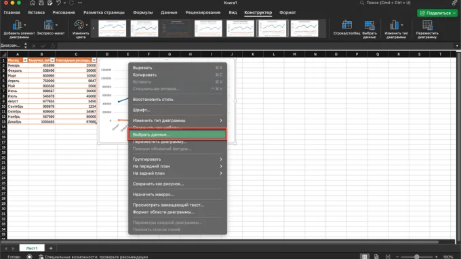This screenshot has width=461, height=259.
Task: Switch to Page Layout view in status bar
Action: pyautogui.click(x=376, y=257)
